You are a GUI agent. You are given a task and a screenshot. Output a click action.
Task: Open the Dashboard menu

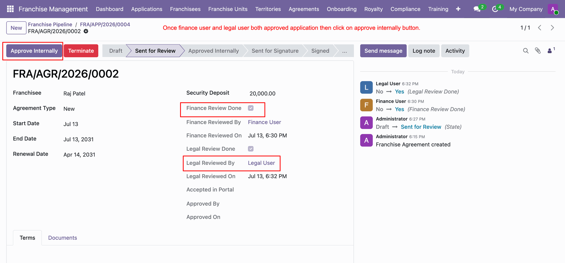point(109,9)
